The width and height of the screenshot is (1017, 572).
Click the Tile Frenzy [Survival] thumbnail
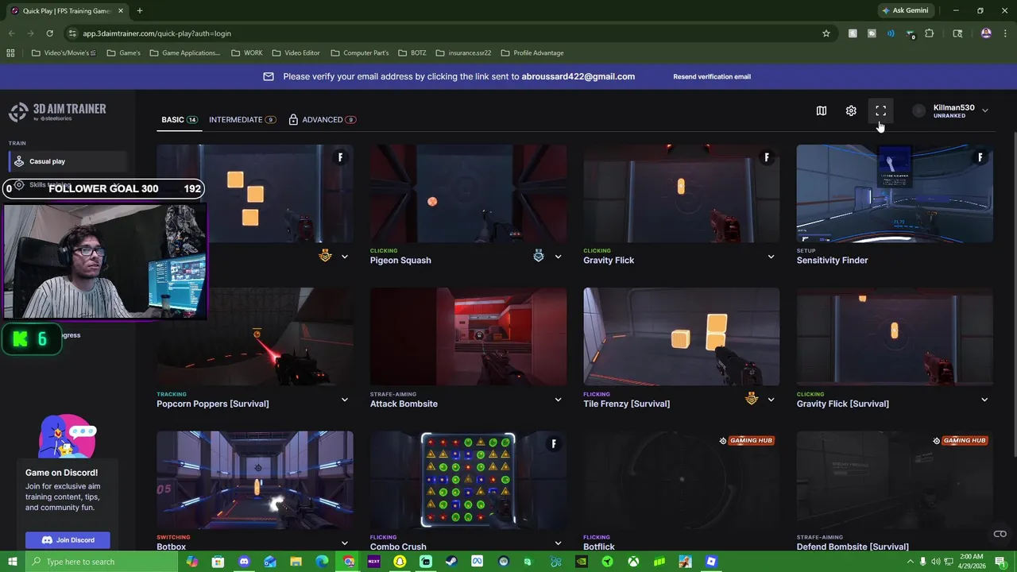(x=682, y=337)
